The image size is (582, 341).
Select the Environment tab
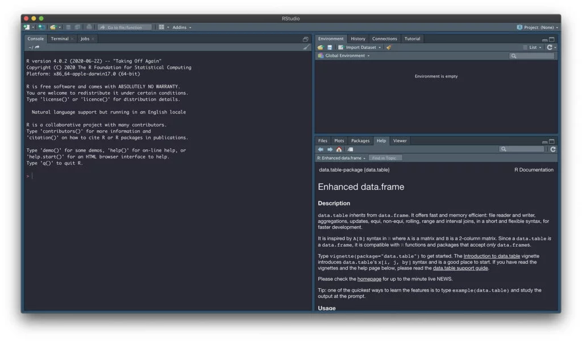[331, 39]
